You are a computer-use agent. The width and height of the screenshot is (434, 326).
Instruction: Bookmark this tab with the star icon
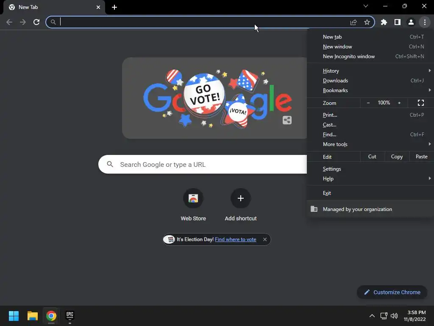[x=367, y=22]
